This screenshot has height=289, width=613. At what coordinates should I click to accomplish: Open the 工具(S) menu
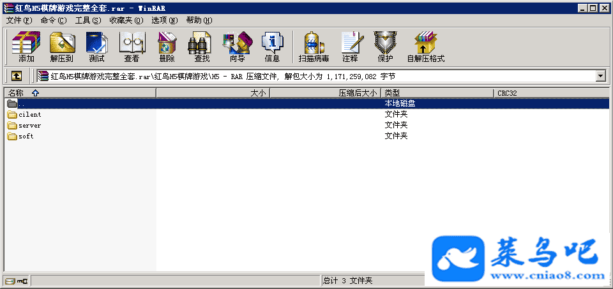tap(88, 20)
